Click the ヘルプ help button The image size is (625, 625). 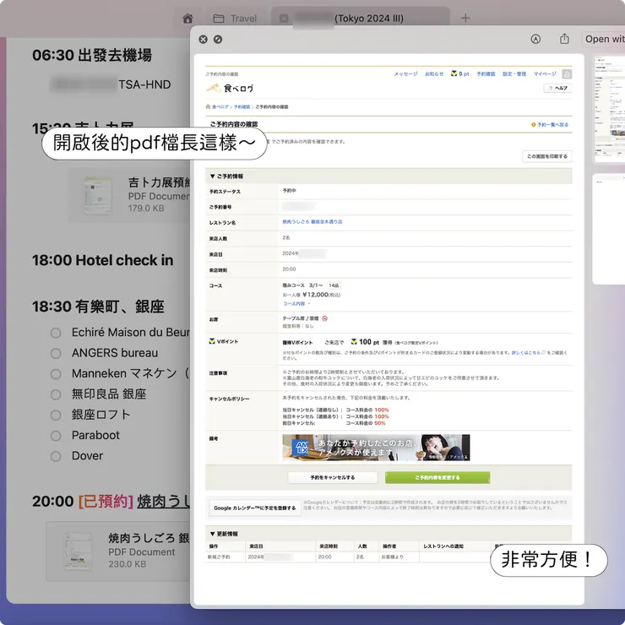pyautogui.click(x=557, y=88)
